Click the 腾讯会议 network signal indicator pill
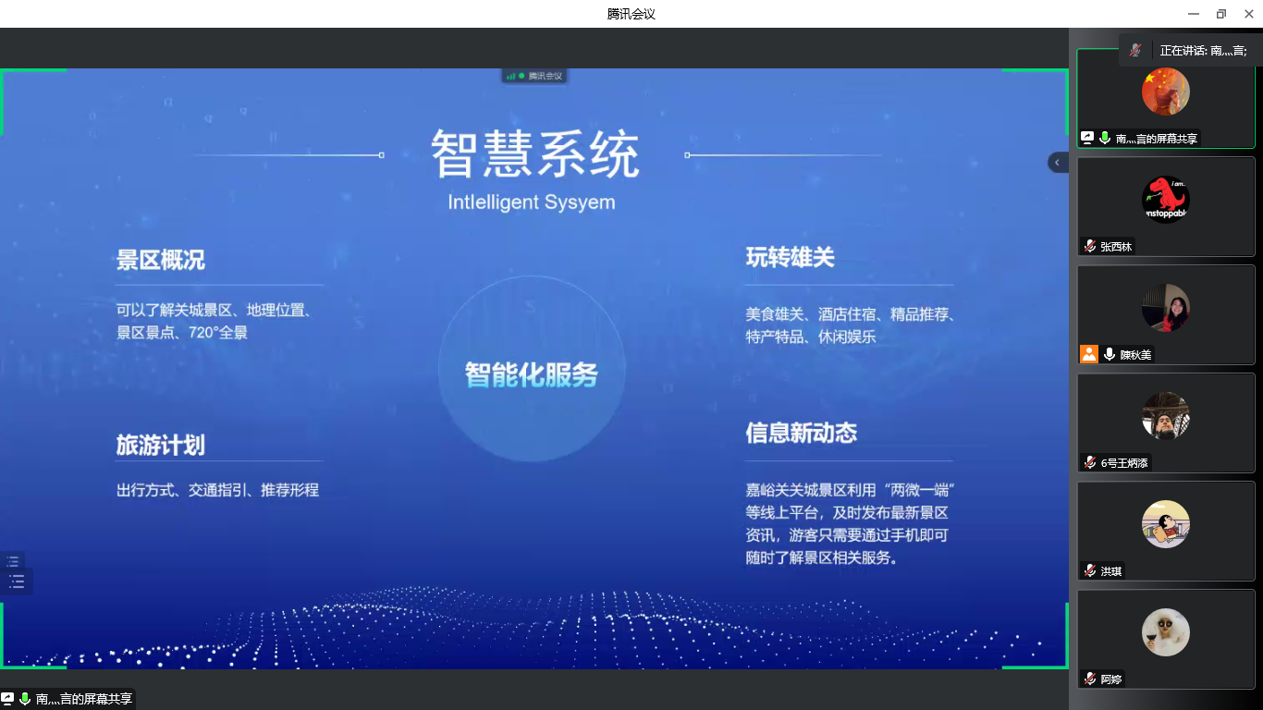1263x710 pixels. [x=534, y=76]
